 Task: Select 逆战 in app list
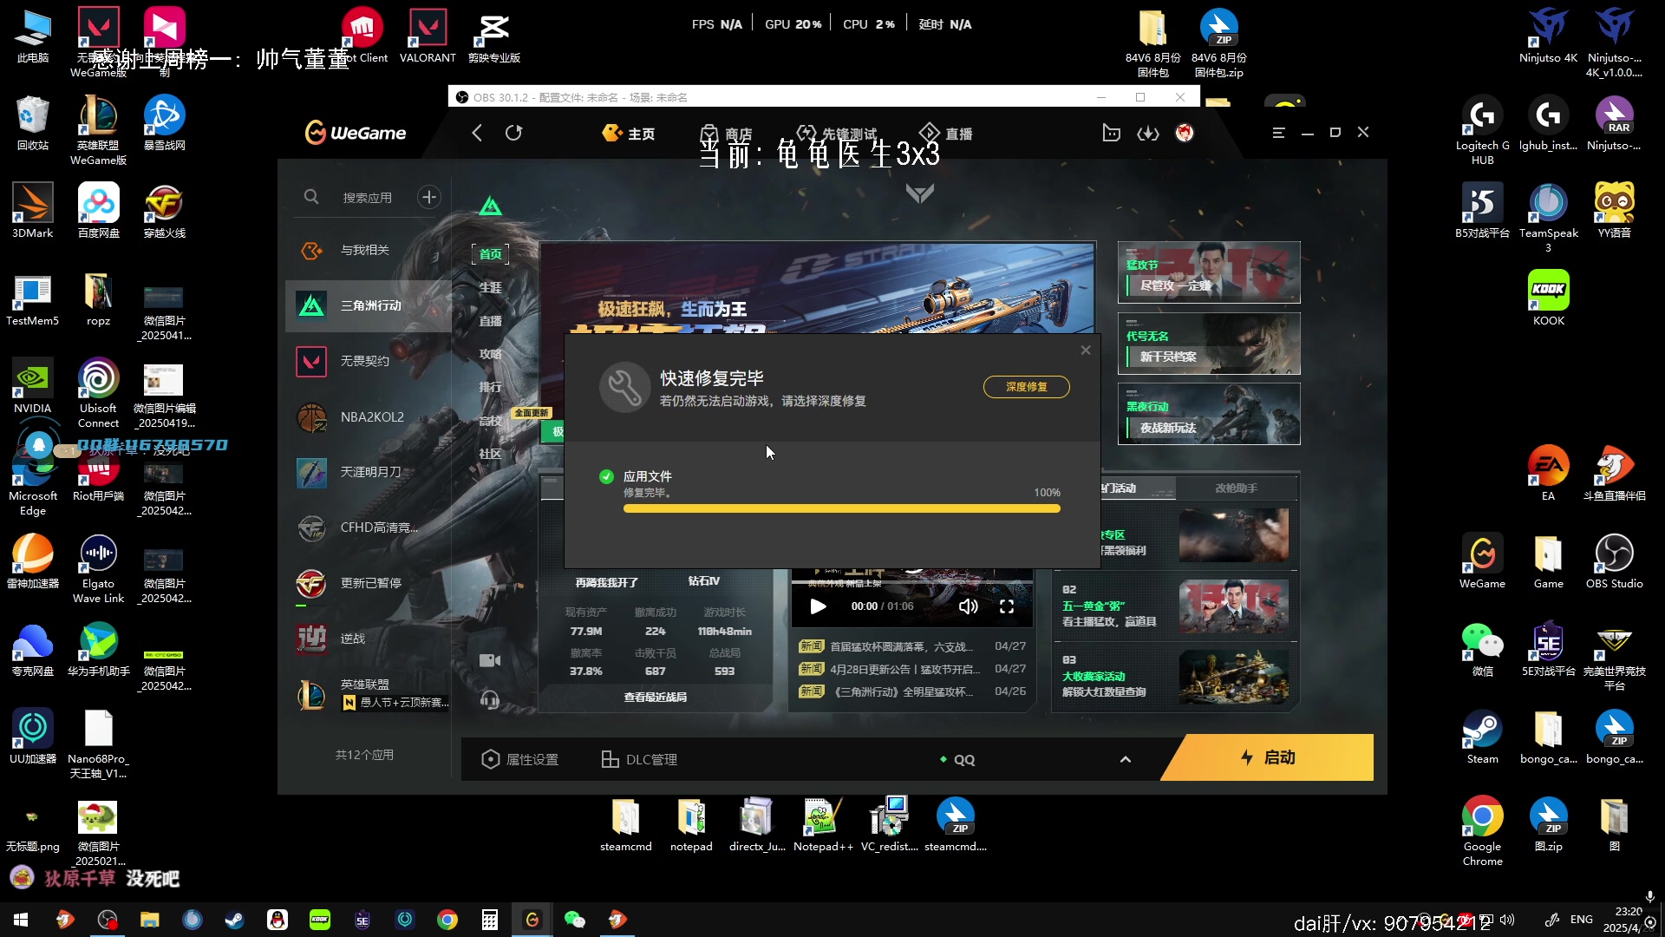tap(369, 639)
